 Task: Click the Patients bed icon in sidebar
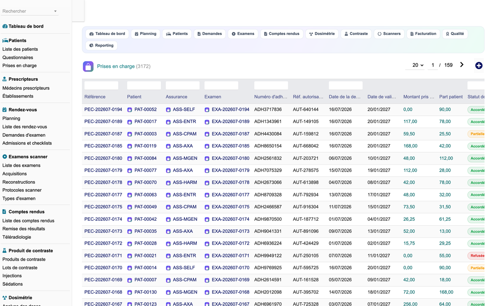click(x=5, y=41)
